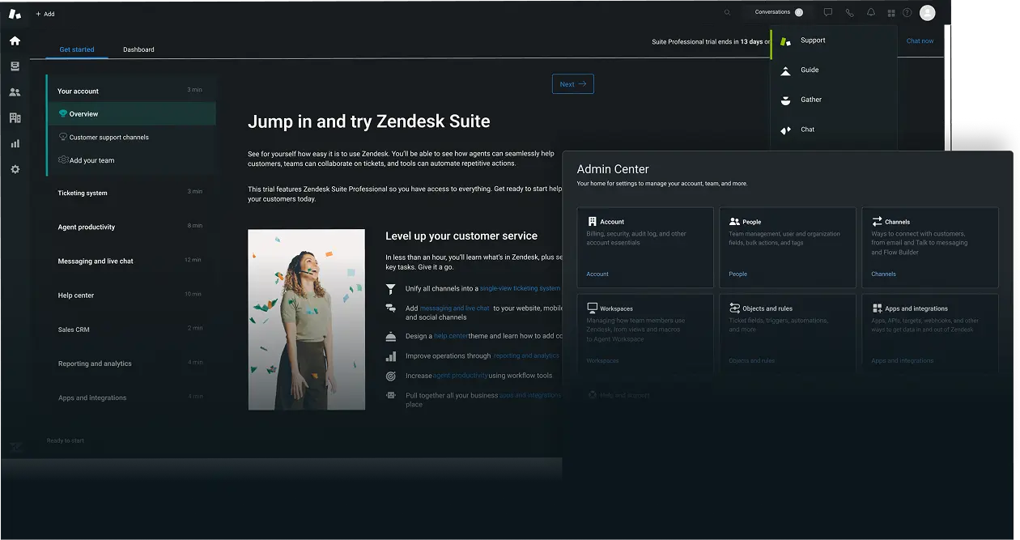Click the Next button
The width and height of the screenshot is (1020, 540).
tap(572, 84)
